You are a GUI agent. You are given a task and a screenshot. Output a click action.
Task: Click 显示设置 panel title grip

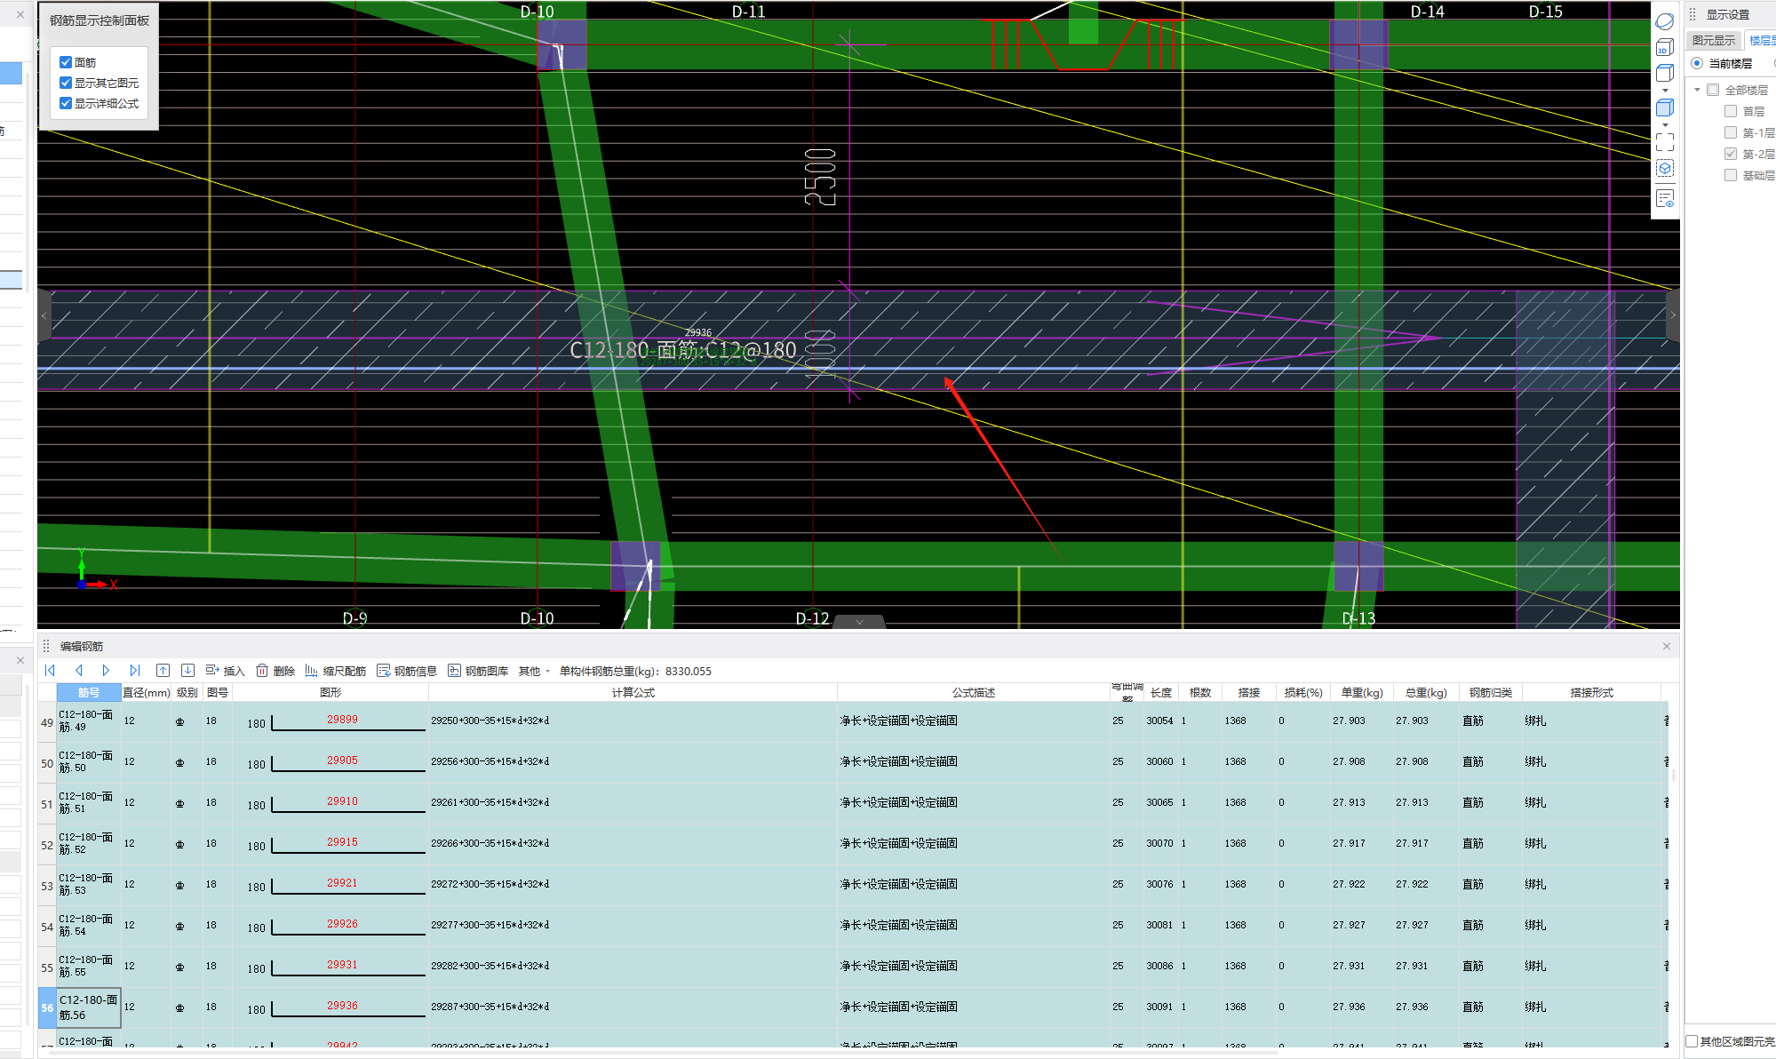pyautogui.click(x=1692, y=14)
